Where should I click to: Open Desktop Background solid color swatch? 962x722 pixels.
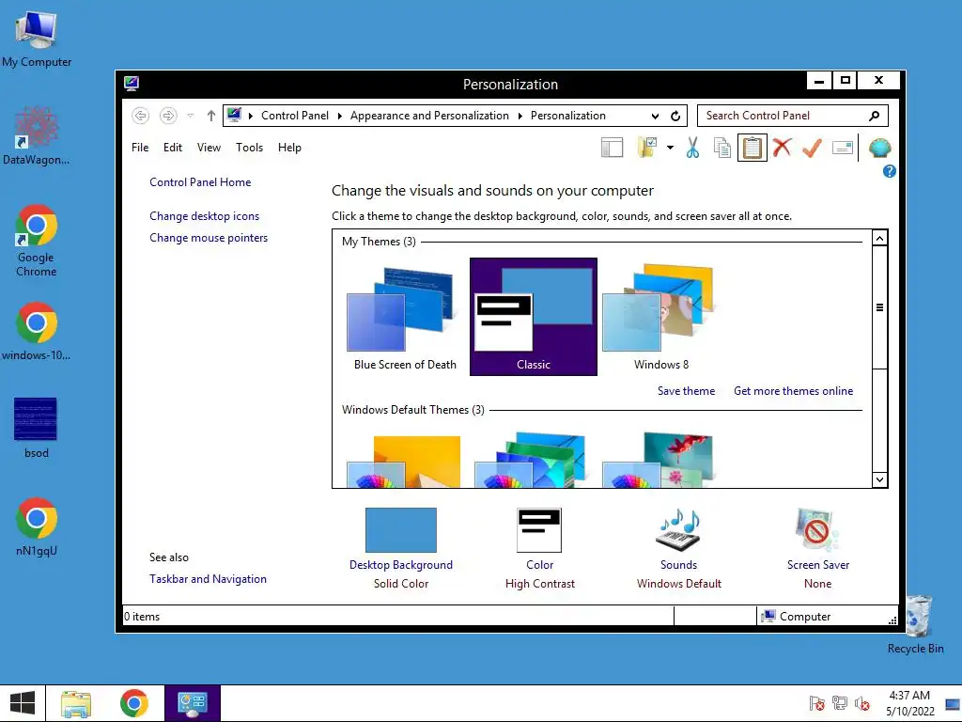tap(400, 530)
